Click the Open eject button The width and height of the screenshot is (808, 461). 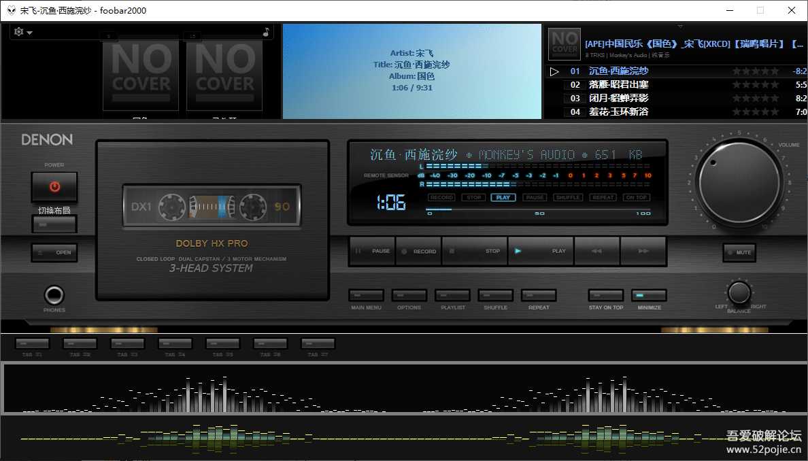pos(54,252)
